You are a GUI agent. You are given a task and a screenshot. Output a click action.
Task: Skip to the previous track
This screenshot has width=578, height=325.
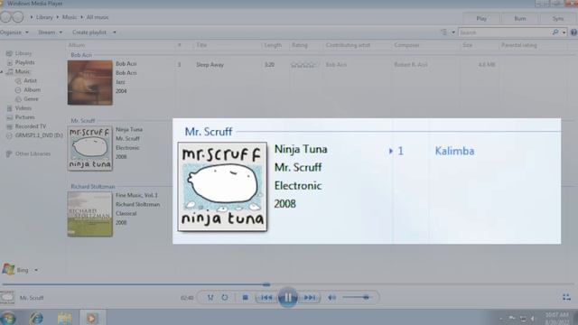click(x=266, y=297)
